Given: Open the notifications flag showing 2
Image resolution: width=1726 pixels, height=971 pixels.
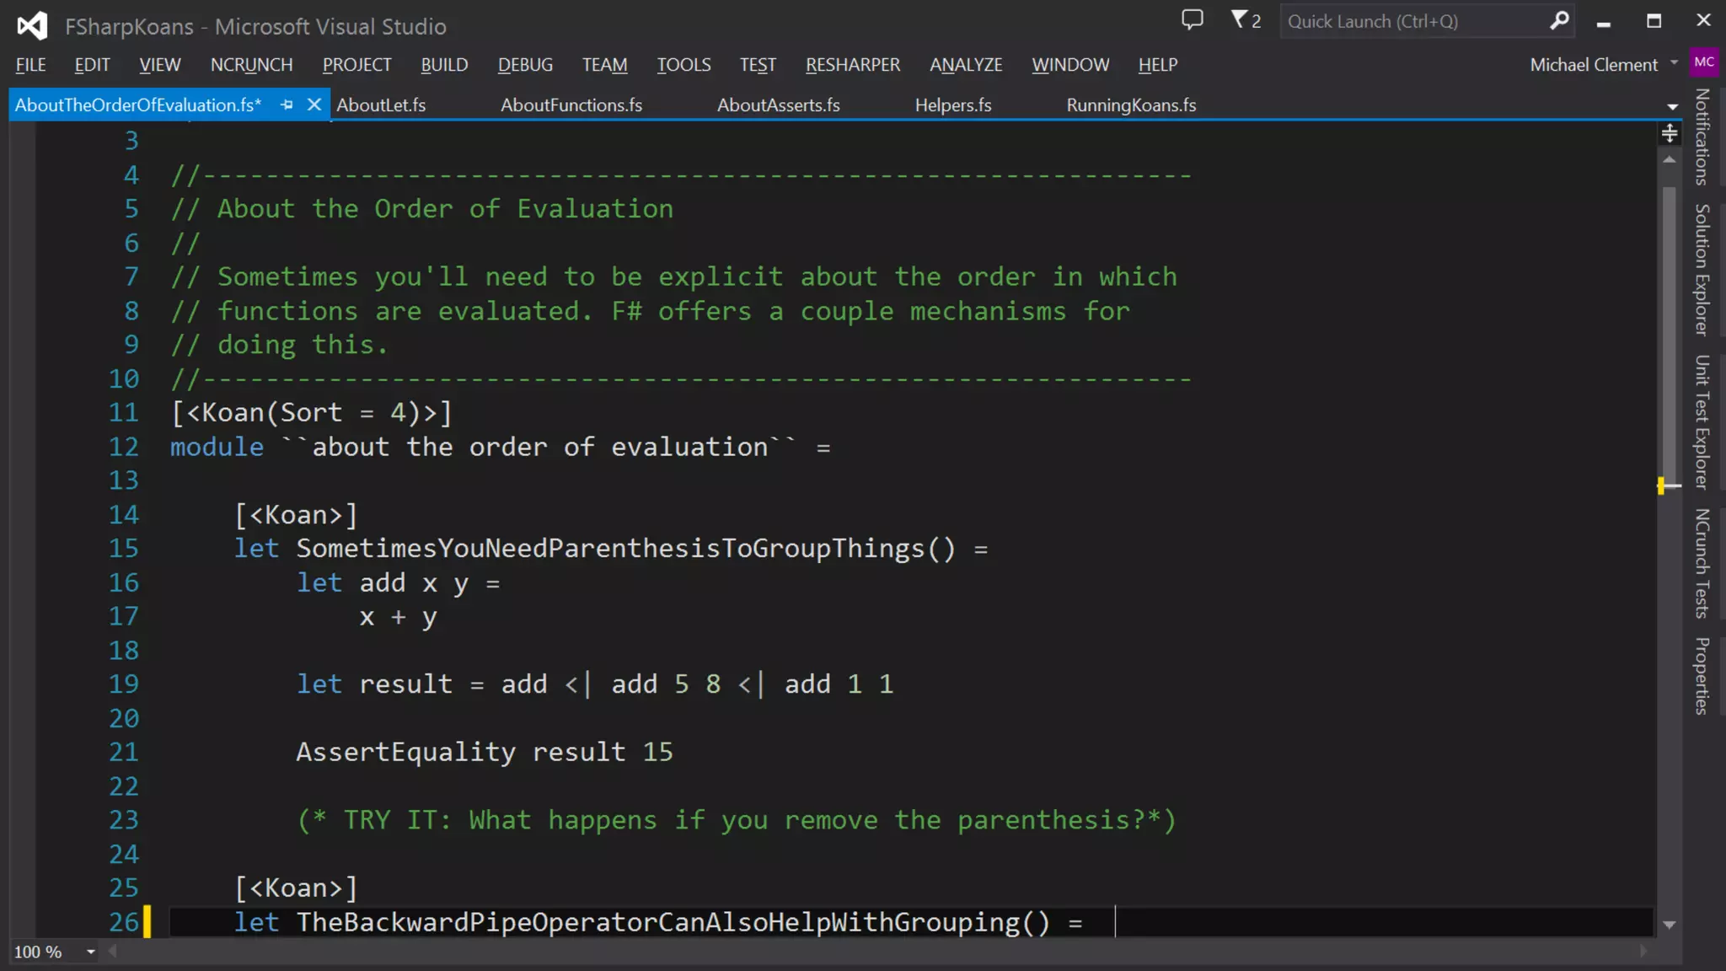Looking at the screenshot, I should point(1245,20).
